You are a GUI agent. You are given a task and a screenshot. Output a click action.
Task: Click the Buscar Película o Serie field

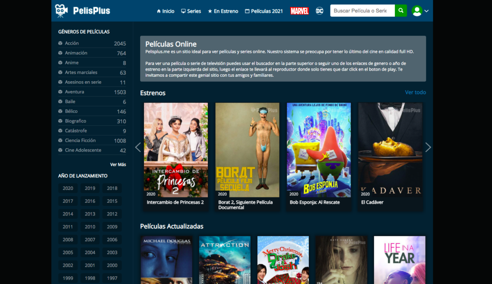[x=362, y=11]
